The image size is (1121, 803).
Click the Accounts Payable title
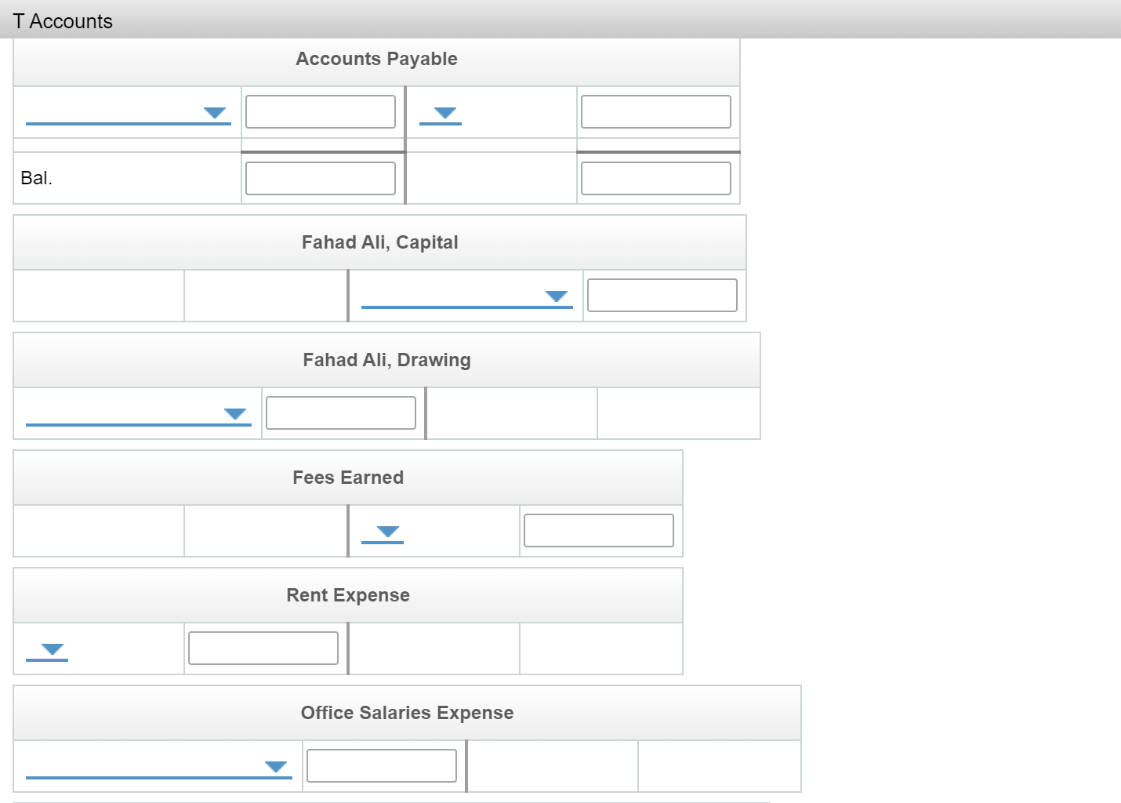point(376,59)
